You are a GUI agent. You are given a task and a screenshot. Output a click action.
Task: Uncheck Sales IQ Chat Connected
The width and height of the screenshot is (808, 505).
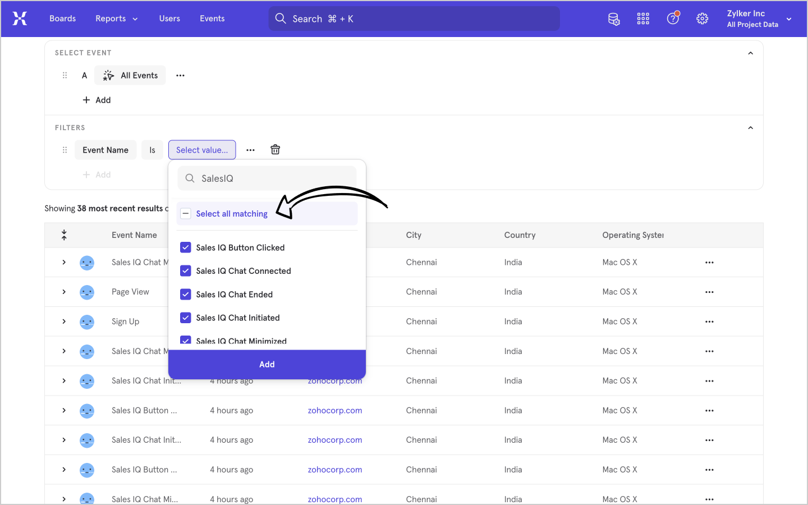(186, 271)
